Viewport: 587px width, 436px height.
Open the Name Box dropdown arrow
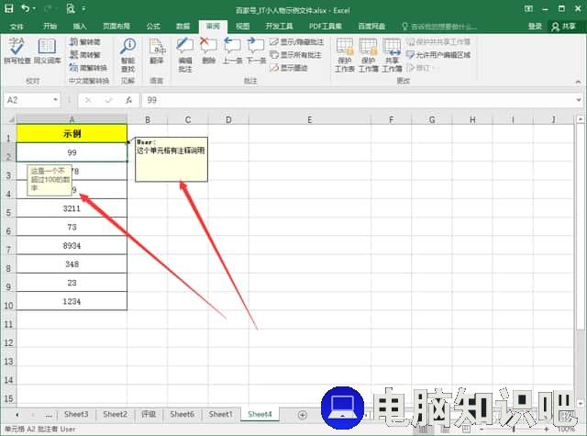point(55,100)
